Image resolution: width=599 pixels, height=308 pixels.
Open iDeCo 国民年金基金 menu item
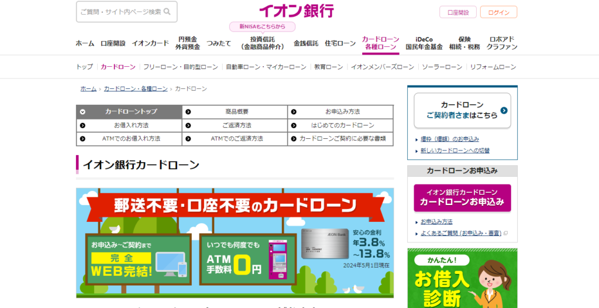point(424,43)
